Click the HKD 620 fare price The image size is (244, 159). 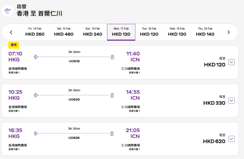point(214,141)
